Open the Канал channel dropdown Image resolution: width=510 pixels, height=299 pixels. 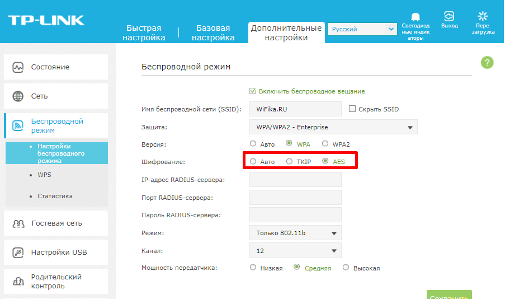[295, 250]
